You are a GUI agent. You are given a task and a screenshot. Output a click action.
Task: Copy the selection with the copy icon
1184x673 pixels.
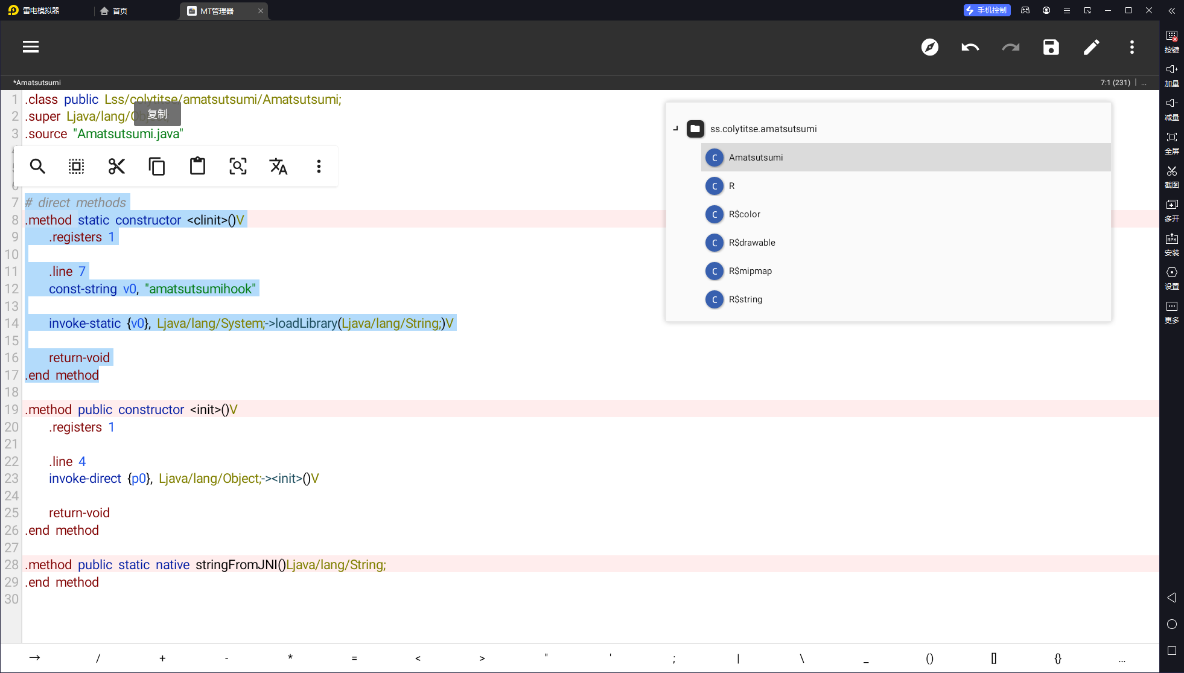(157, 166)
